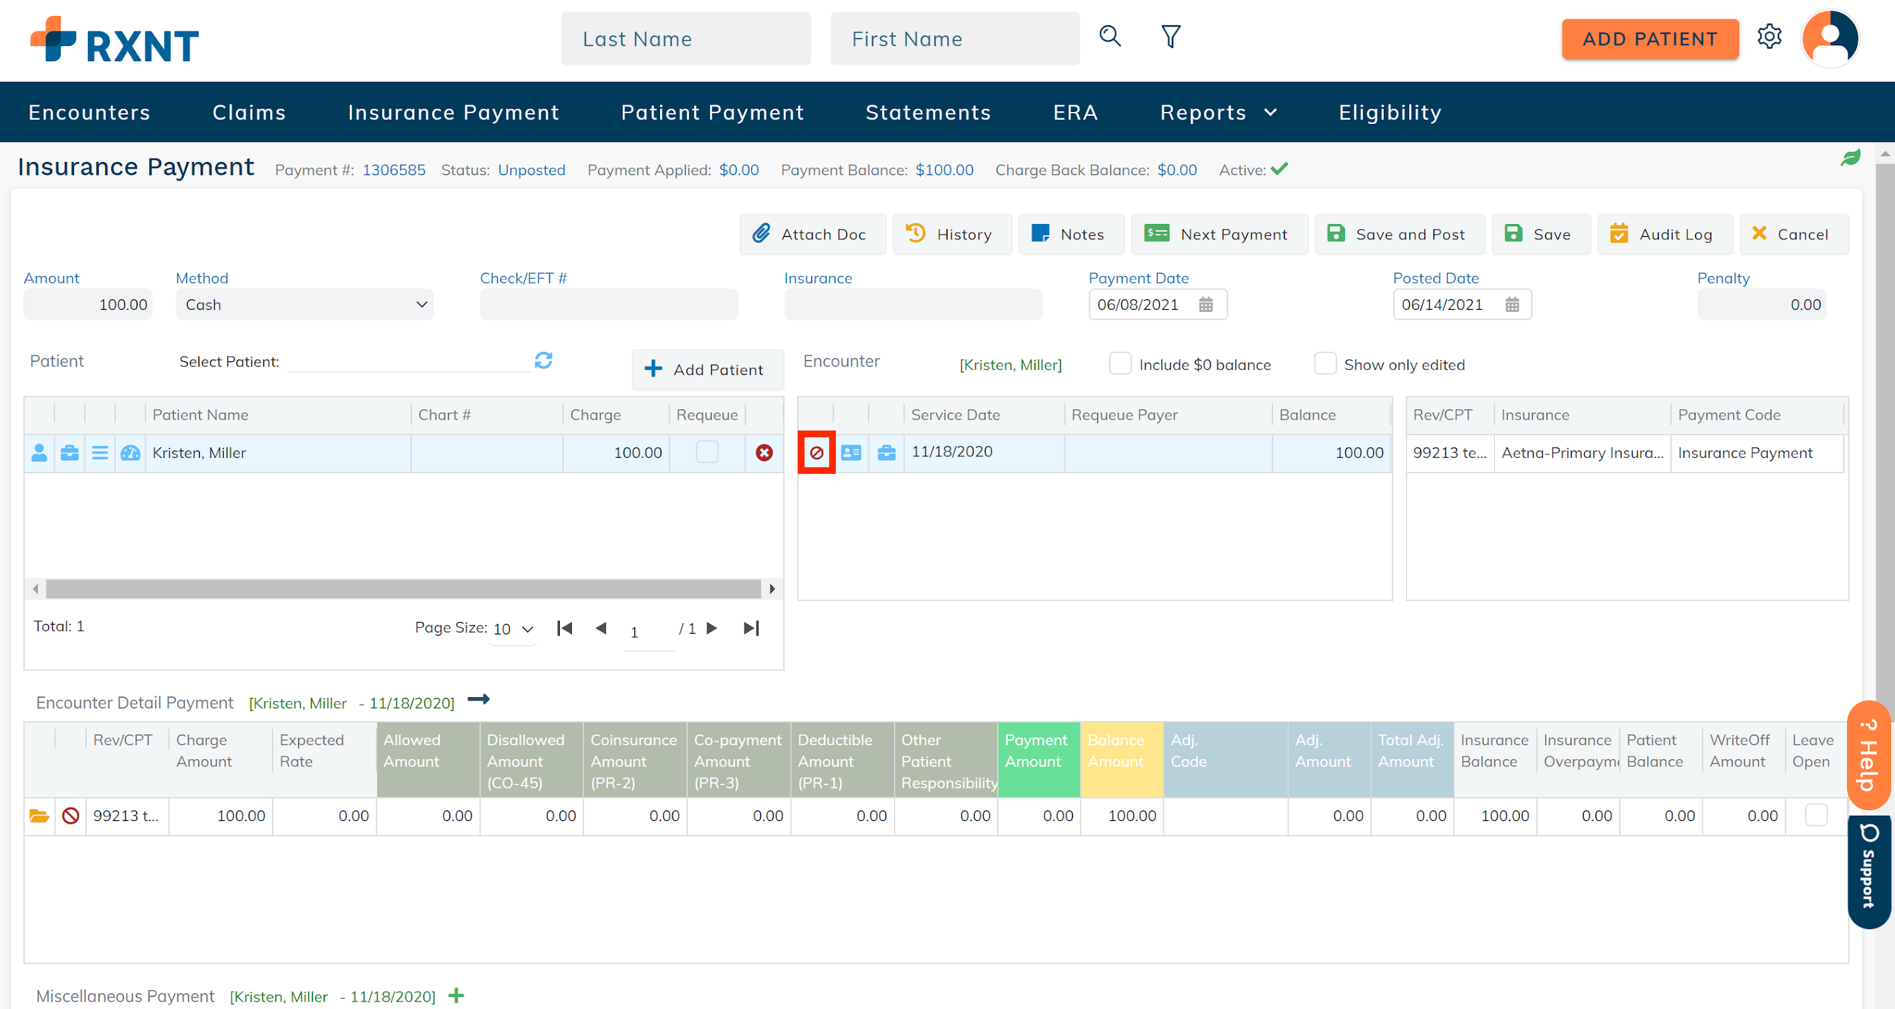Click briefcase icon in Kristen Miller patient row
Screen dimensions: 1895x1009
(70, 453)
